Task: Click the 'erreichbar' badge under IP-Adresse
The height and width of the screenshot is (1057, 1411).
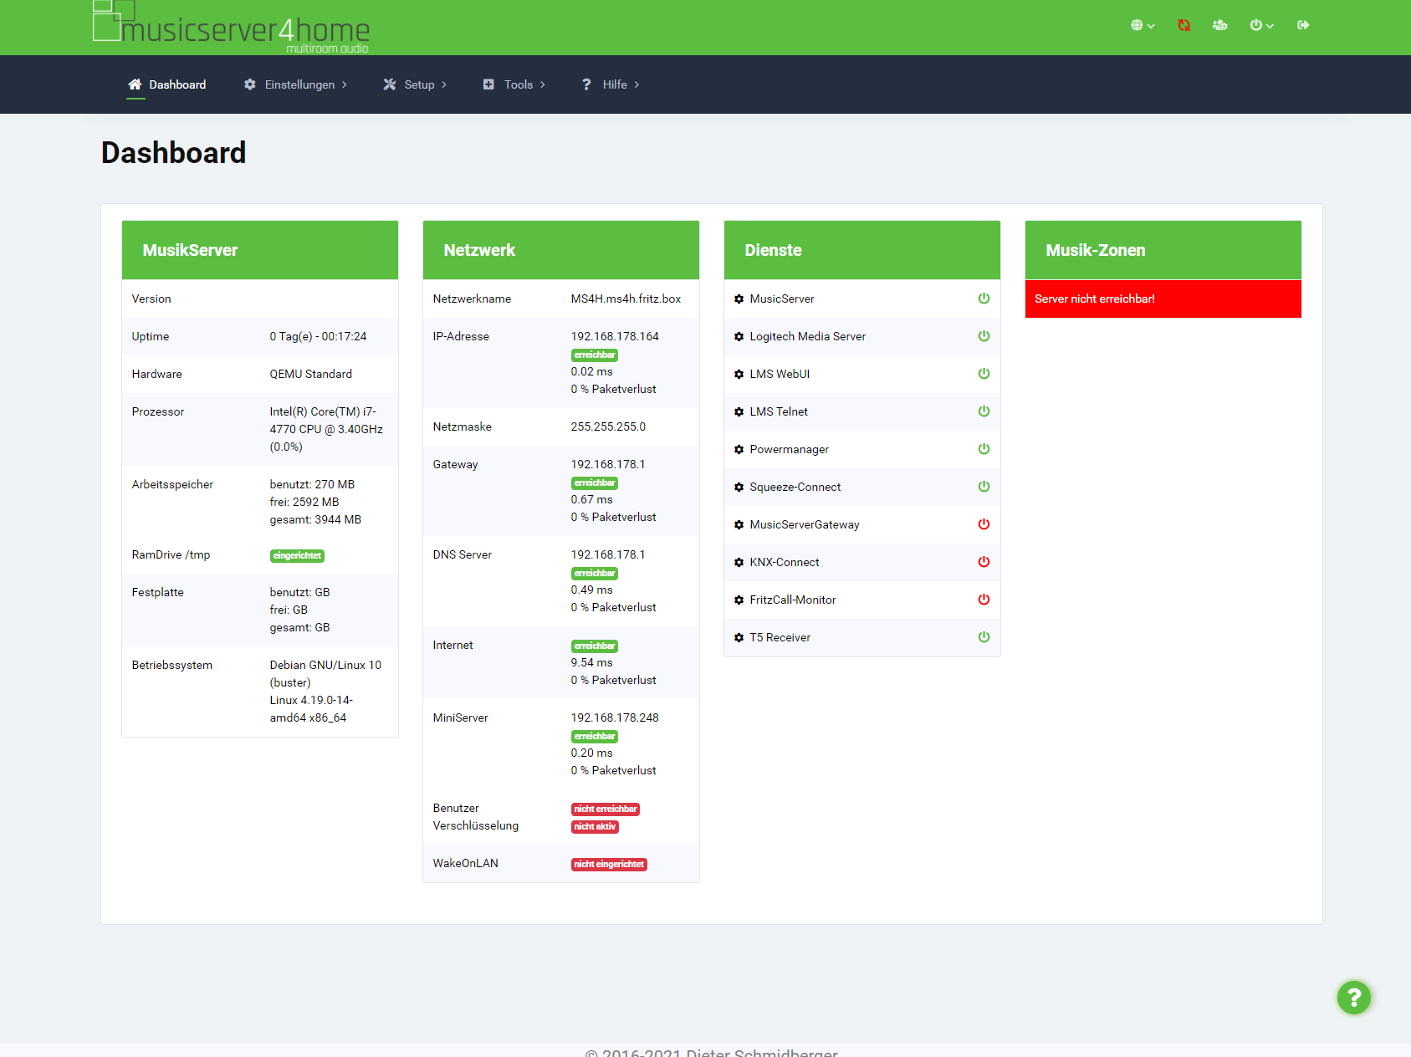Action: (x=595, y=355)
